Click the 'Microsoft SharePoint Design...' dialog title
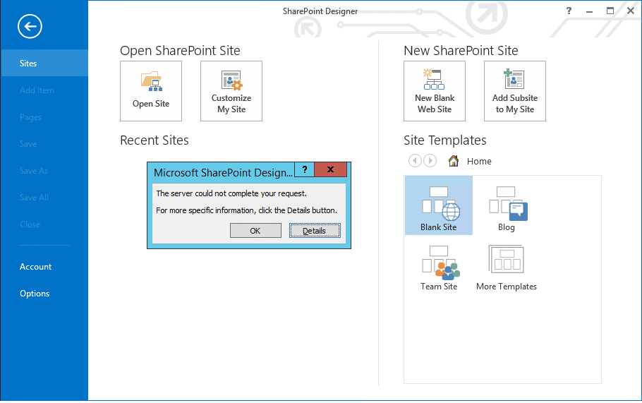Screen dimensions: 642x403 (x=223, y=173)
